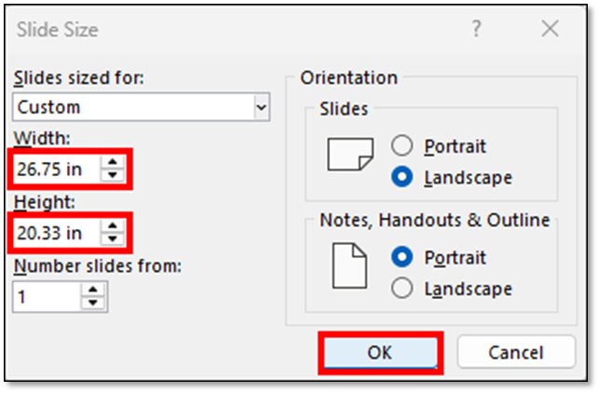
Task: Click the Help question mark icon
Action: pyautogui.click(x=476, y=30)
